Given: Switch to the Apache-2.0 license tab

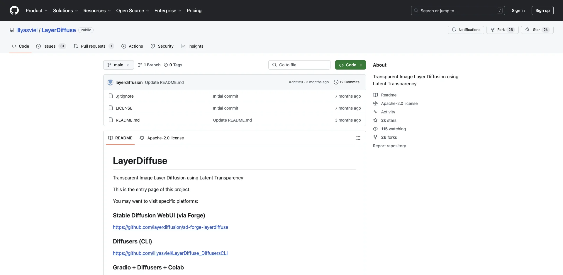Looking at the screenshot, I should 162,138.
